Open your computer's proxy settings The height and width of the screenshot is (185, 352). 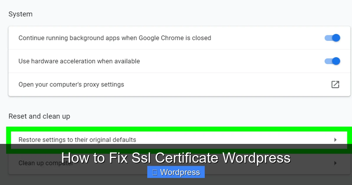point(71,84)
